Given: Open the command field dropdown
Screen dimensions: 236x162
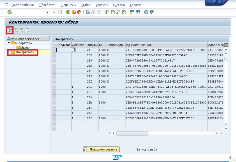Looking at the screenshot, I should (48, 12).
